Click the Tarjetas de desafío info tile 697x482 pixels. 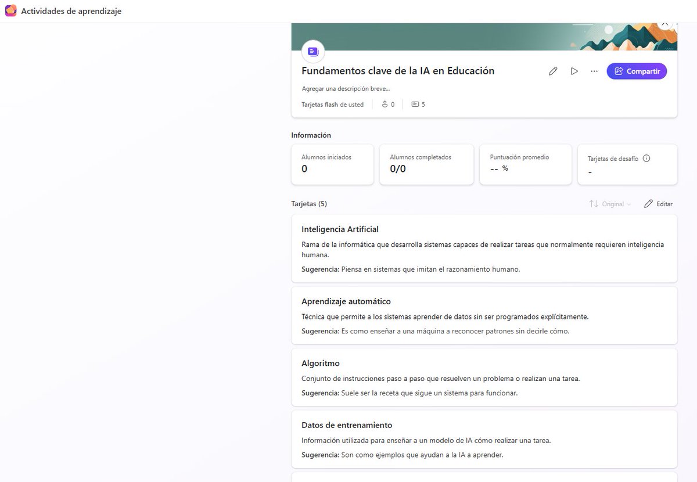(627, 164)
